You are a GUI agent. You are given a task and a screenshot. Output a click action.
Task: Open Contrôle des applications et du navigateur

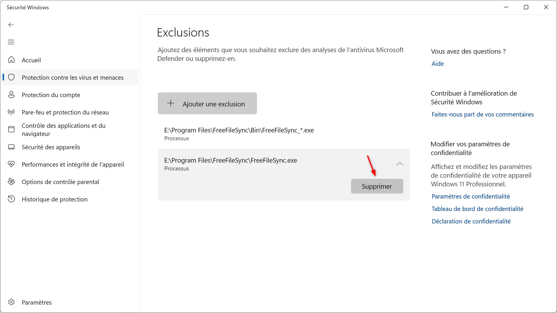[x=70, y=130]
